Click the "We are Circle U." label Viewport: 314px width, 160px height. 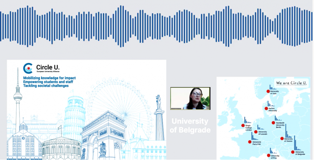click(292, 83)
